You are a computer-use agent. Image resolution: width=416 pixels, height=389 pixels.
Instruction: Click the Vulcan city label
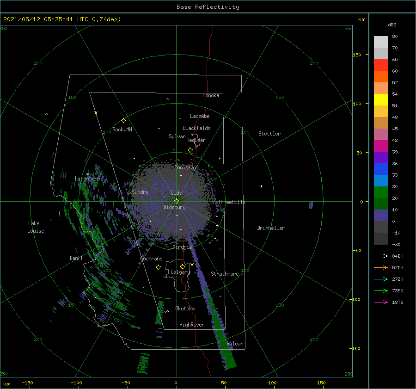tap(235, 344)
